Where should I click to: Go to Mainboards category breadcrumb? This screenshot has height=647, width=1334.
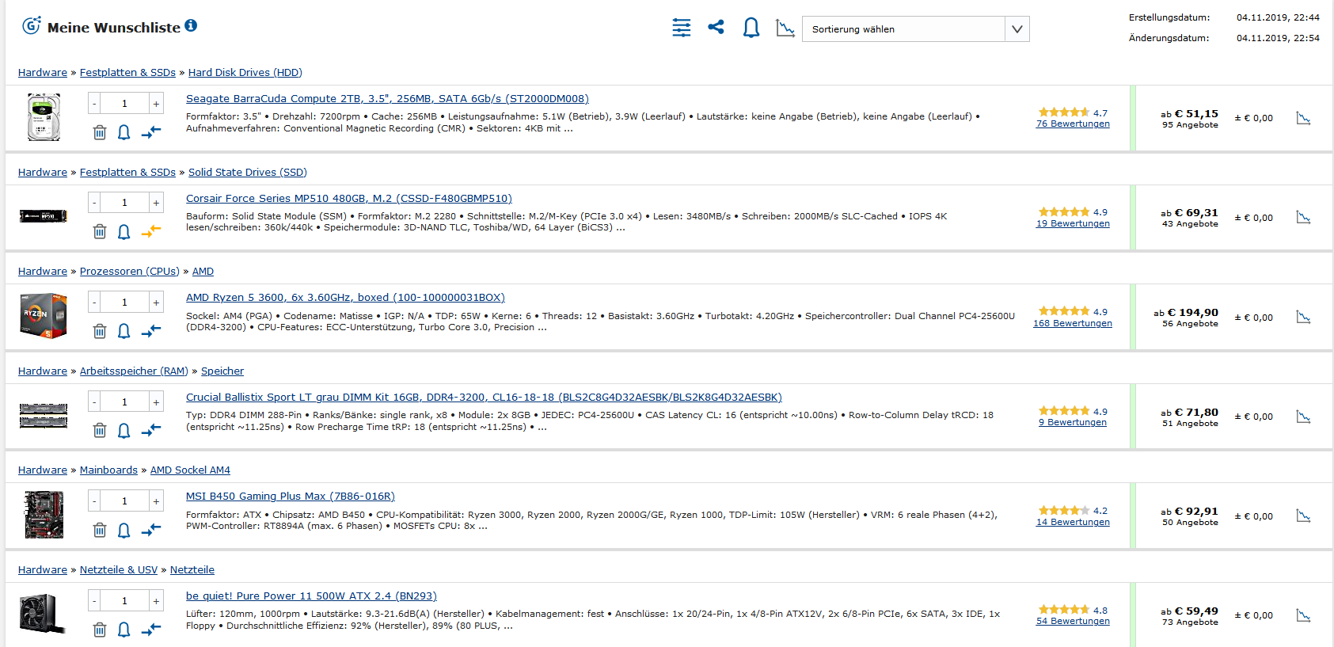pos(108,470)
